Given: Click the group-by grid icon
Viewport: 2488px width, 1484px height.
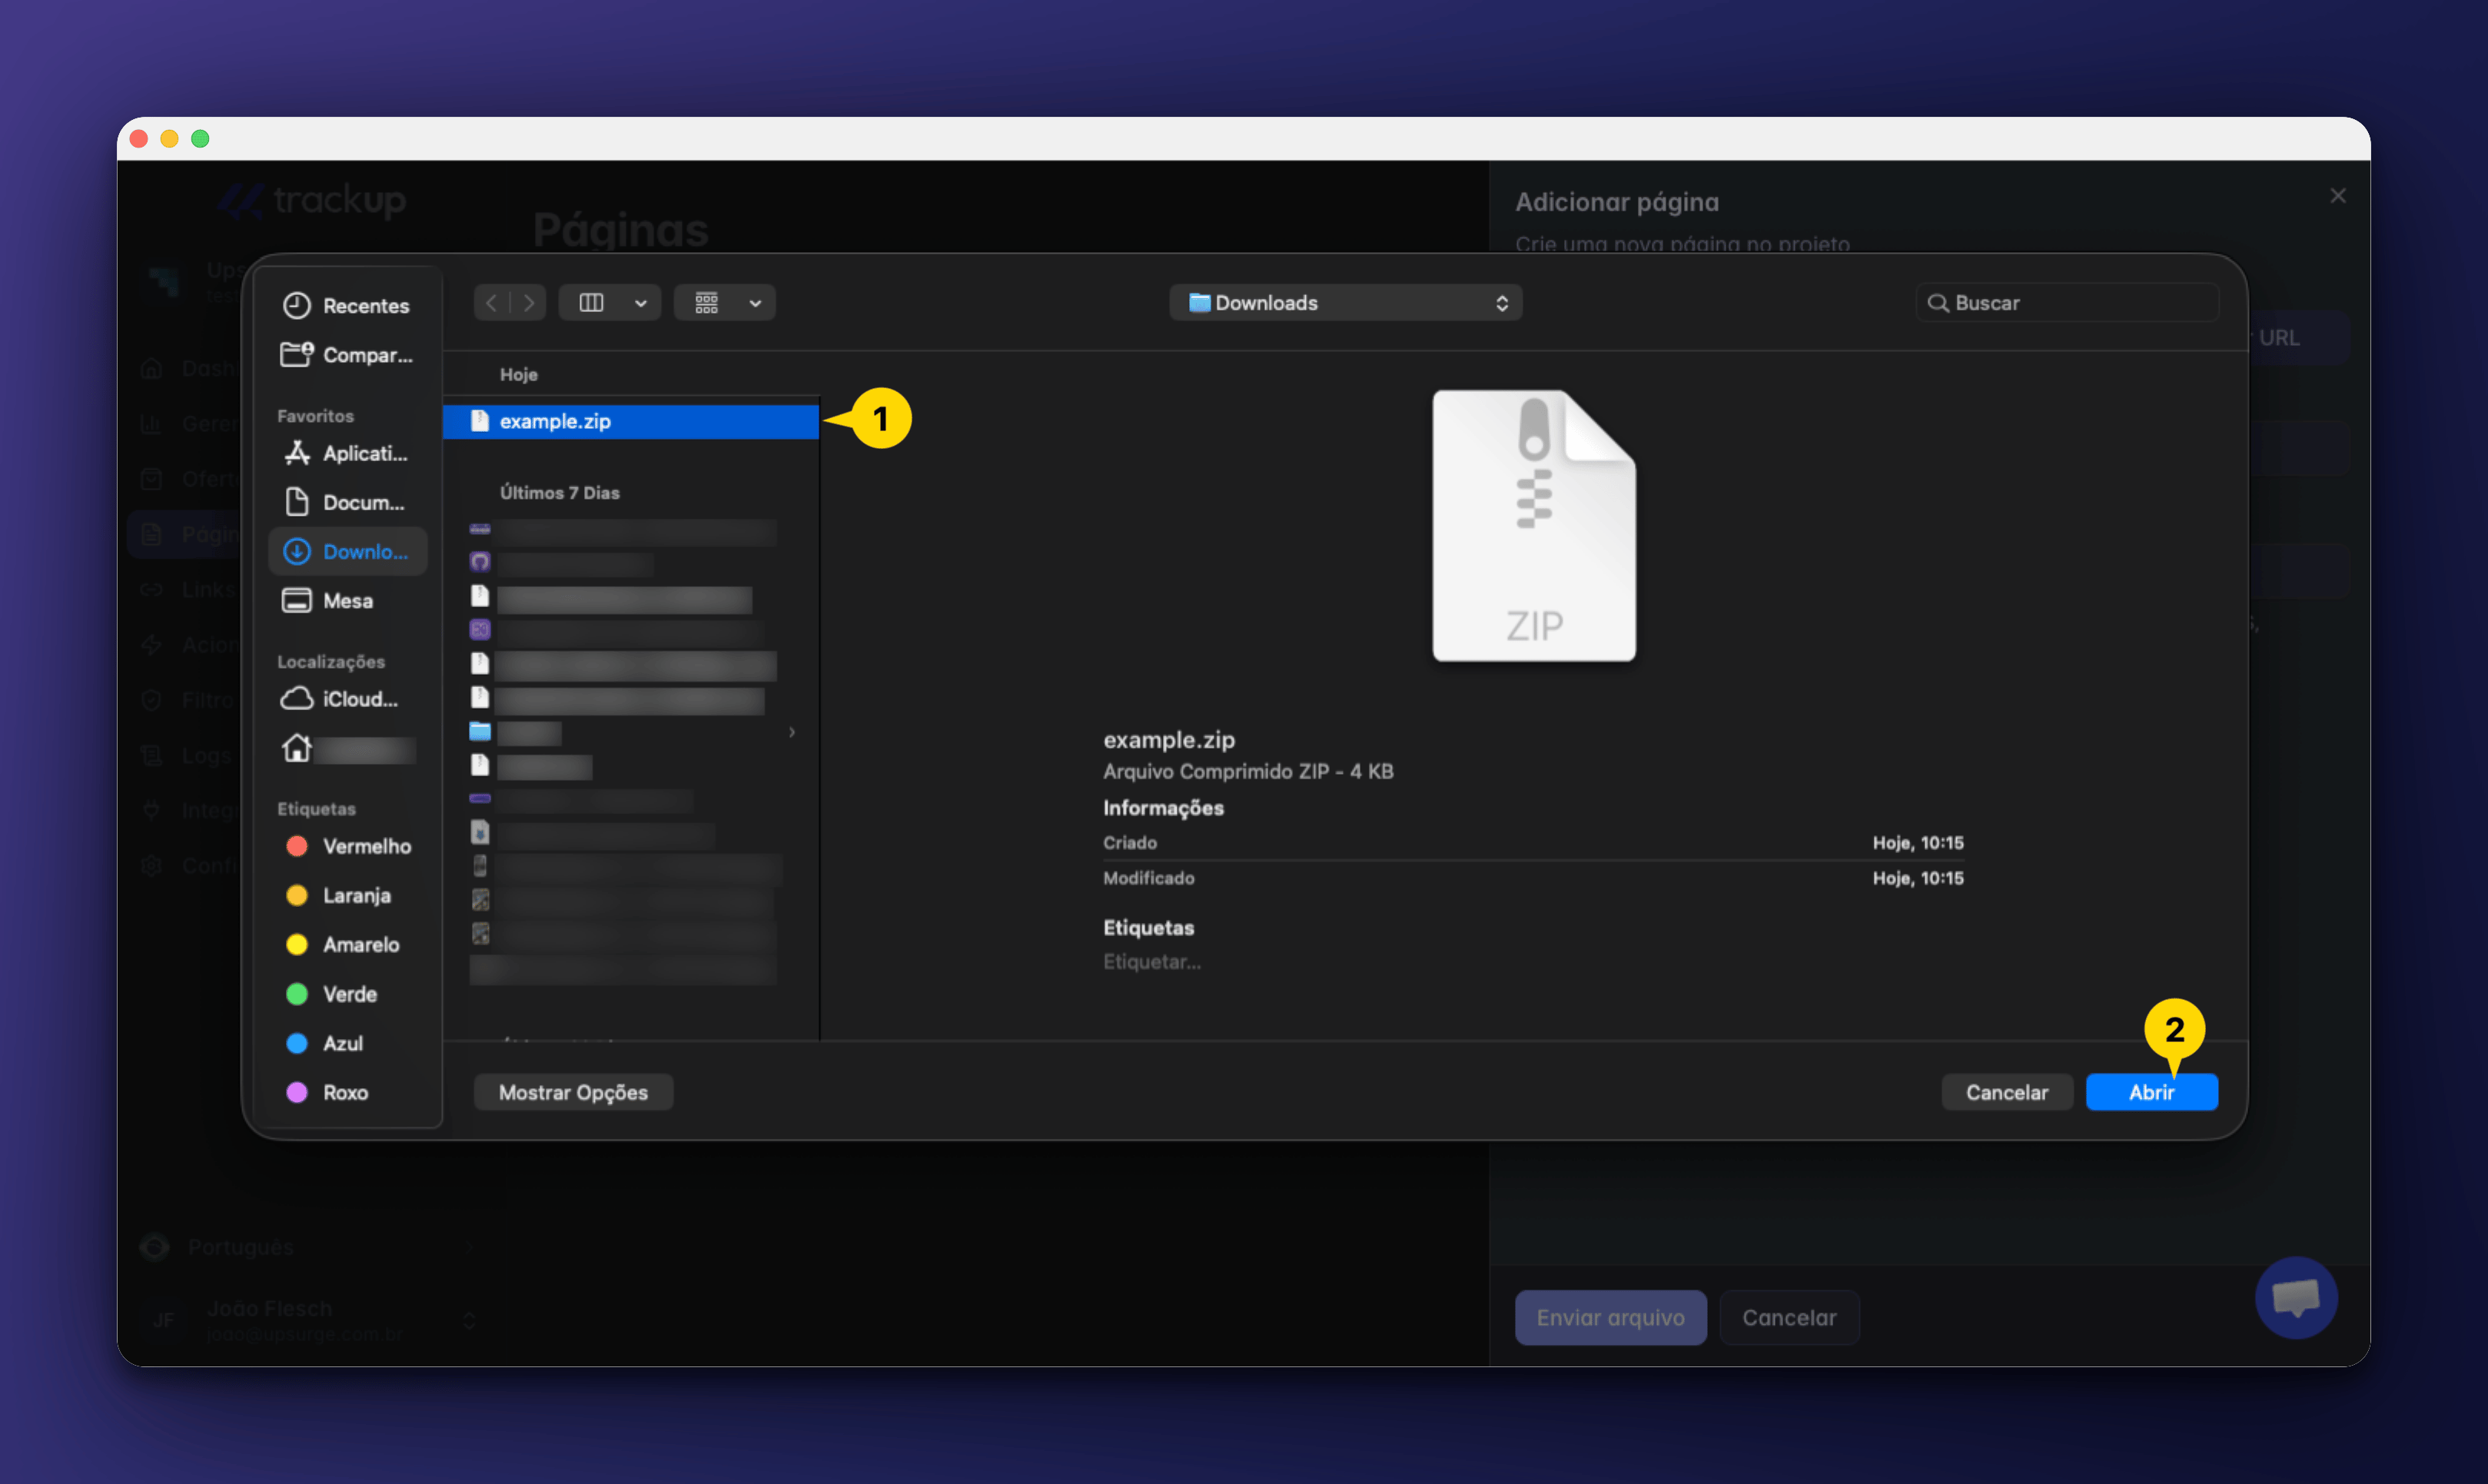Looking at the screenshot, I should pos(706,303).
